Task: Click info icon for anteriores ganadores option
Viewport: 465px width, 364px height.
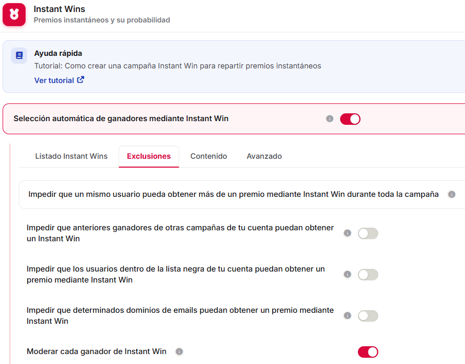Action: (347, 233)
